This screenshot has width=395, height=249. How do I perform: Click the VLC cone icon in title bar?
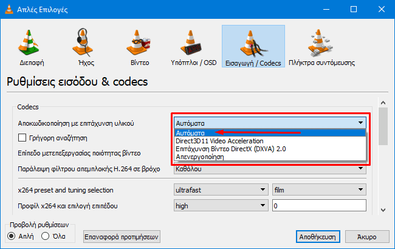(9, 9)
